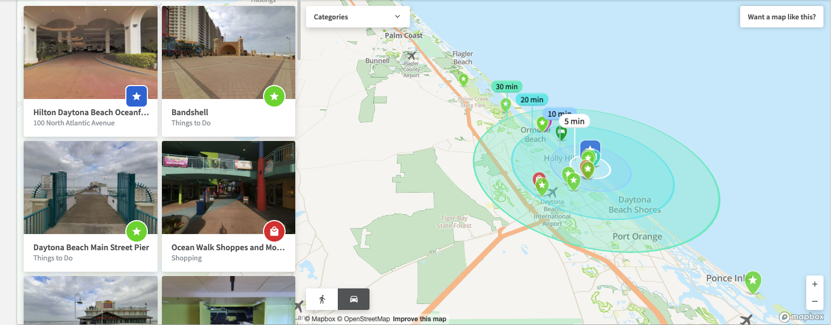This screenshot has width=831, height=325.
Task: Click the 'Port Orange' map label
Action: [637, 237]
